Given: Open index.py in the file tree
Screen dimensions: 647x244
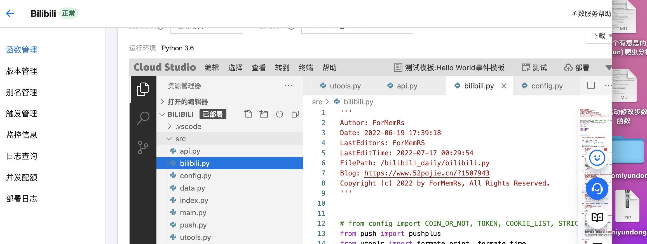Looking at the screenshot, I should 230,200.
